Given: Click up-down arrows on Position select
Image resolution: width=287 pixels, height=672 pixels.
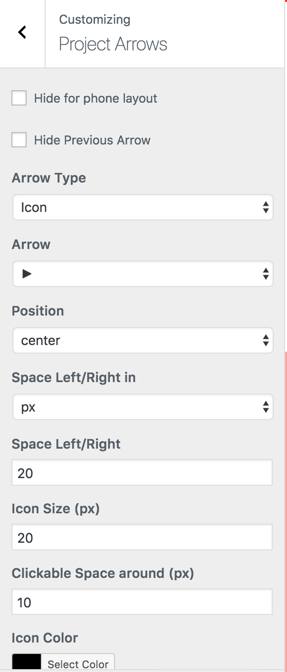Looking at the screenshot, I should point(266,340).
